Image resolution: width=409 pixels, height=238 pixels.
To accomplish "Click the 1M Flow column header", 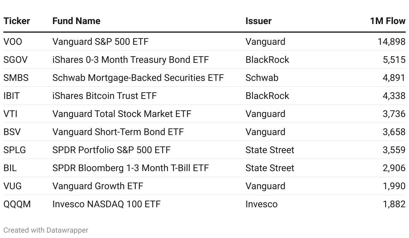I will pyautogui.click(x=388, y=21).
